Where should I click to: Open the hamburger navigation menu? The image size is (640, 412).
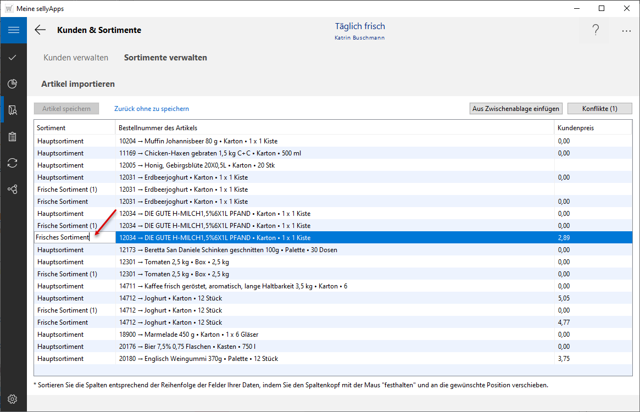point(13,30)
